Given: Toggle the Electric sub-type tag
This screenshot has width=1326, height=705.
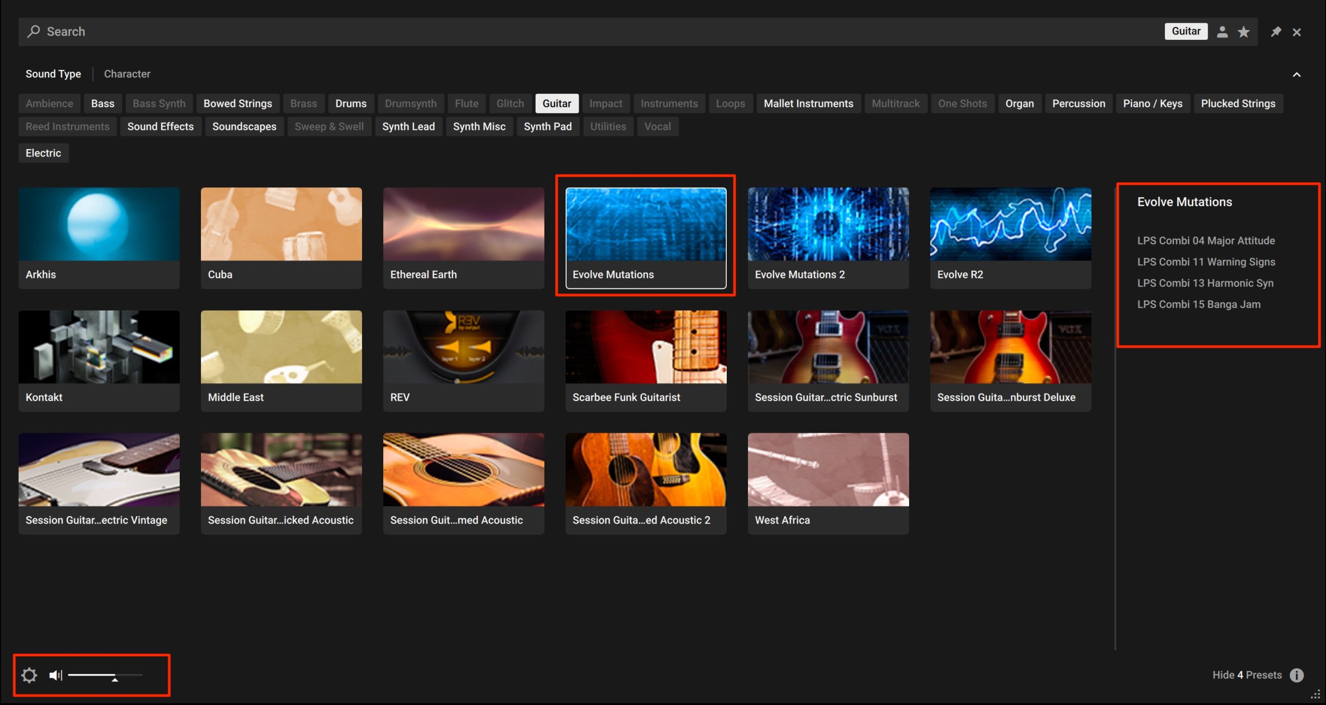Looking at the screenshot, I should coord(44,153).
